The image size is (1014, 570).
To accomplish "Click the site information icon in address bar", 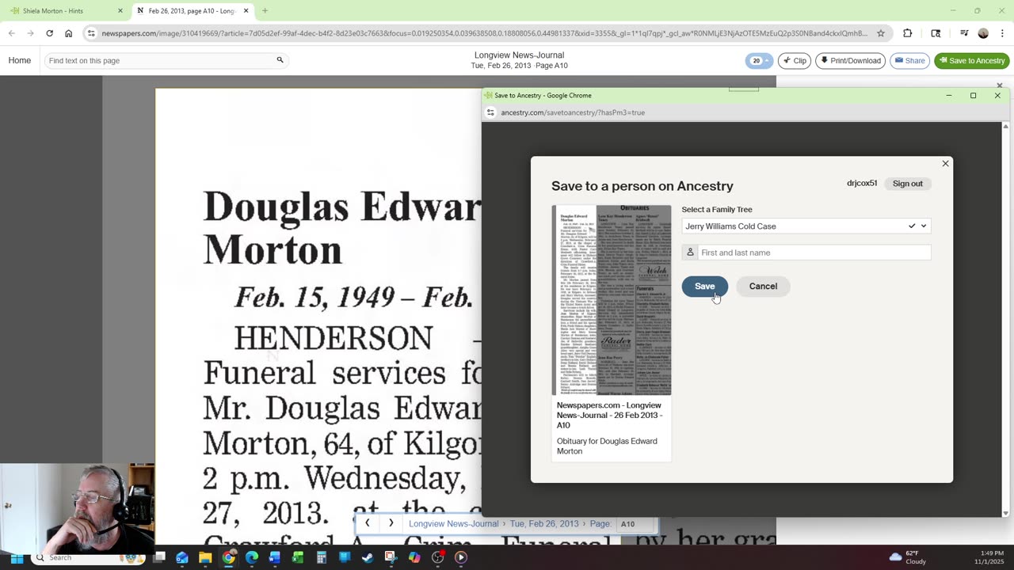I will tap(92, 33).
